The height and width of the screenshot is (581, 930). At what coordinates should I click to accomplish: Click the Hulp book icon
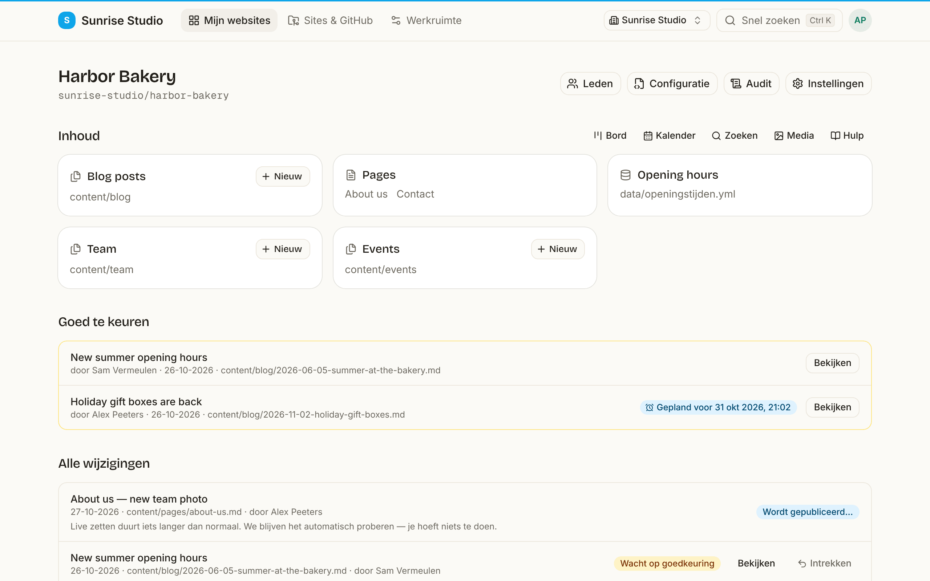[835, 136]
